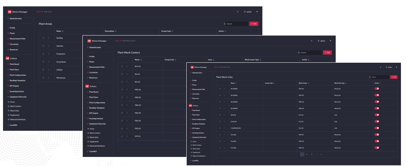Click Add button on Plant Work Centers
This screenshot has width=407, height=166.
pos(327,53)
